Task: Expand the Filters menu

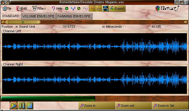Action: tap(39, 8)
